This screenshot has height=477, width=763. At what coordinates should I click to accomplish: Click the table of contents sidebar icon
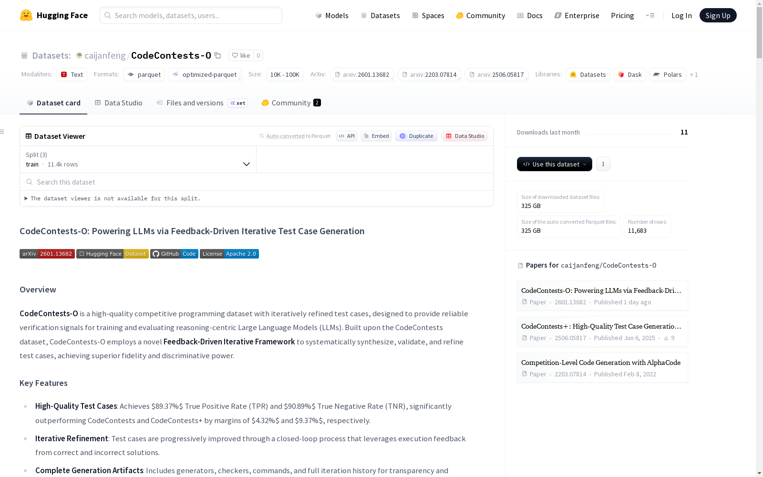point(2,132)
